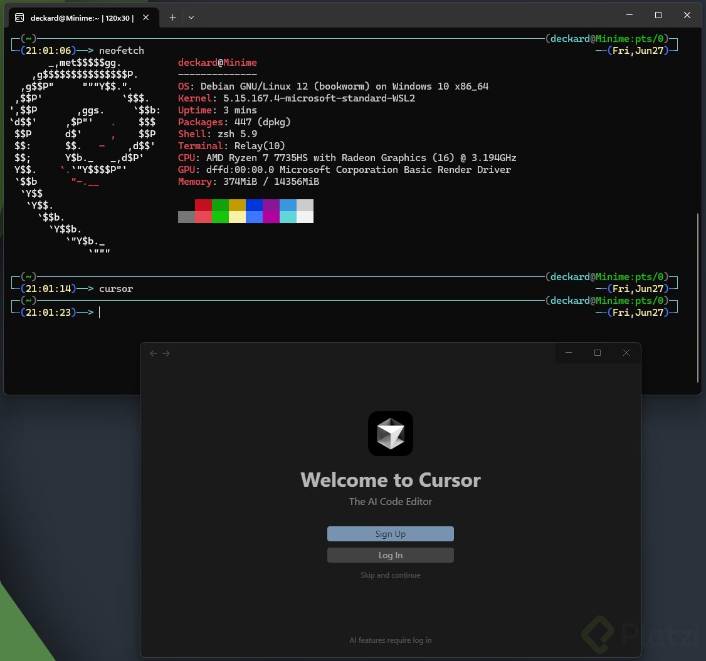The width and height of the screenshot is (706, 661).
Task: Click the bright blue neofetch color block
Action: (x=255, y=217)
